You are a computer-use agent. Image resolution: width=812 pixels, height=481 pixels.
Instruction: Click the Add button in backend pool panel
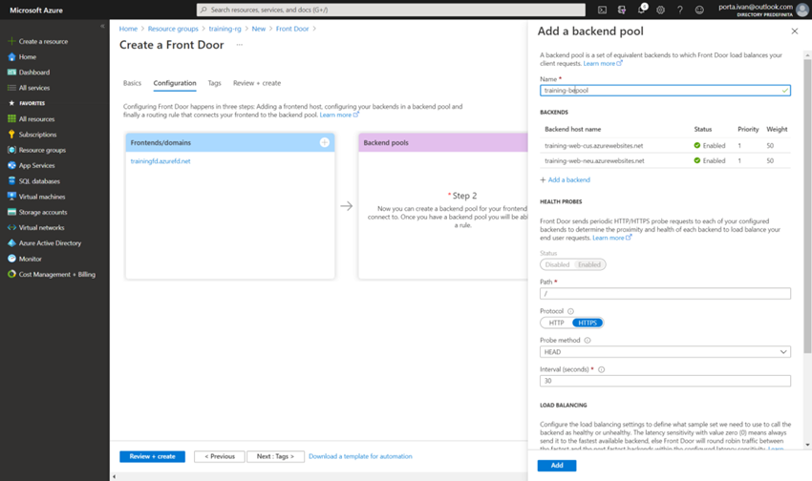click(557, 466)
